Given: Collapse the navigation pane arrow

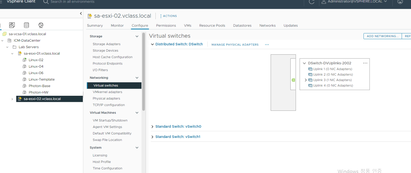Looking at the screenshot, I should [81, 13].
